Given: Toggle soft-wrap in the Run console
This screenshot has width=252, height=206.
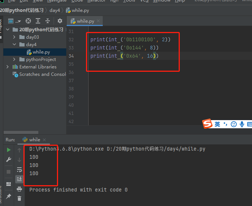Looking at the screenshot, I should [19, 170].
